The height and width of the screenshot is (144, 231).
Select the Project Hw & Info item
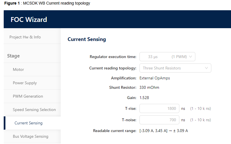click(x=25, y=37)
